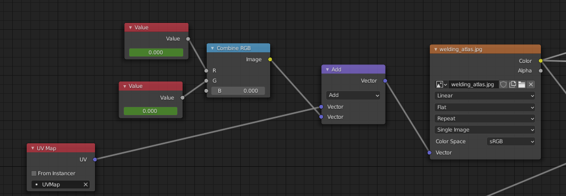The height and width of the screenshot is (196, 566).
Task: Click the Image output socket of Combine RGB
Action: [x=270, y=60]
